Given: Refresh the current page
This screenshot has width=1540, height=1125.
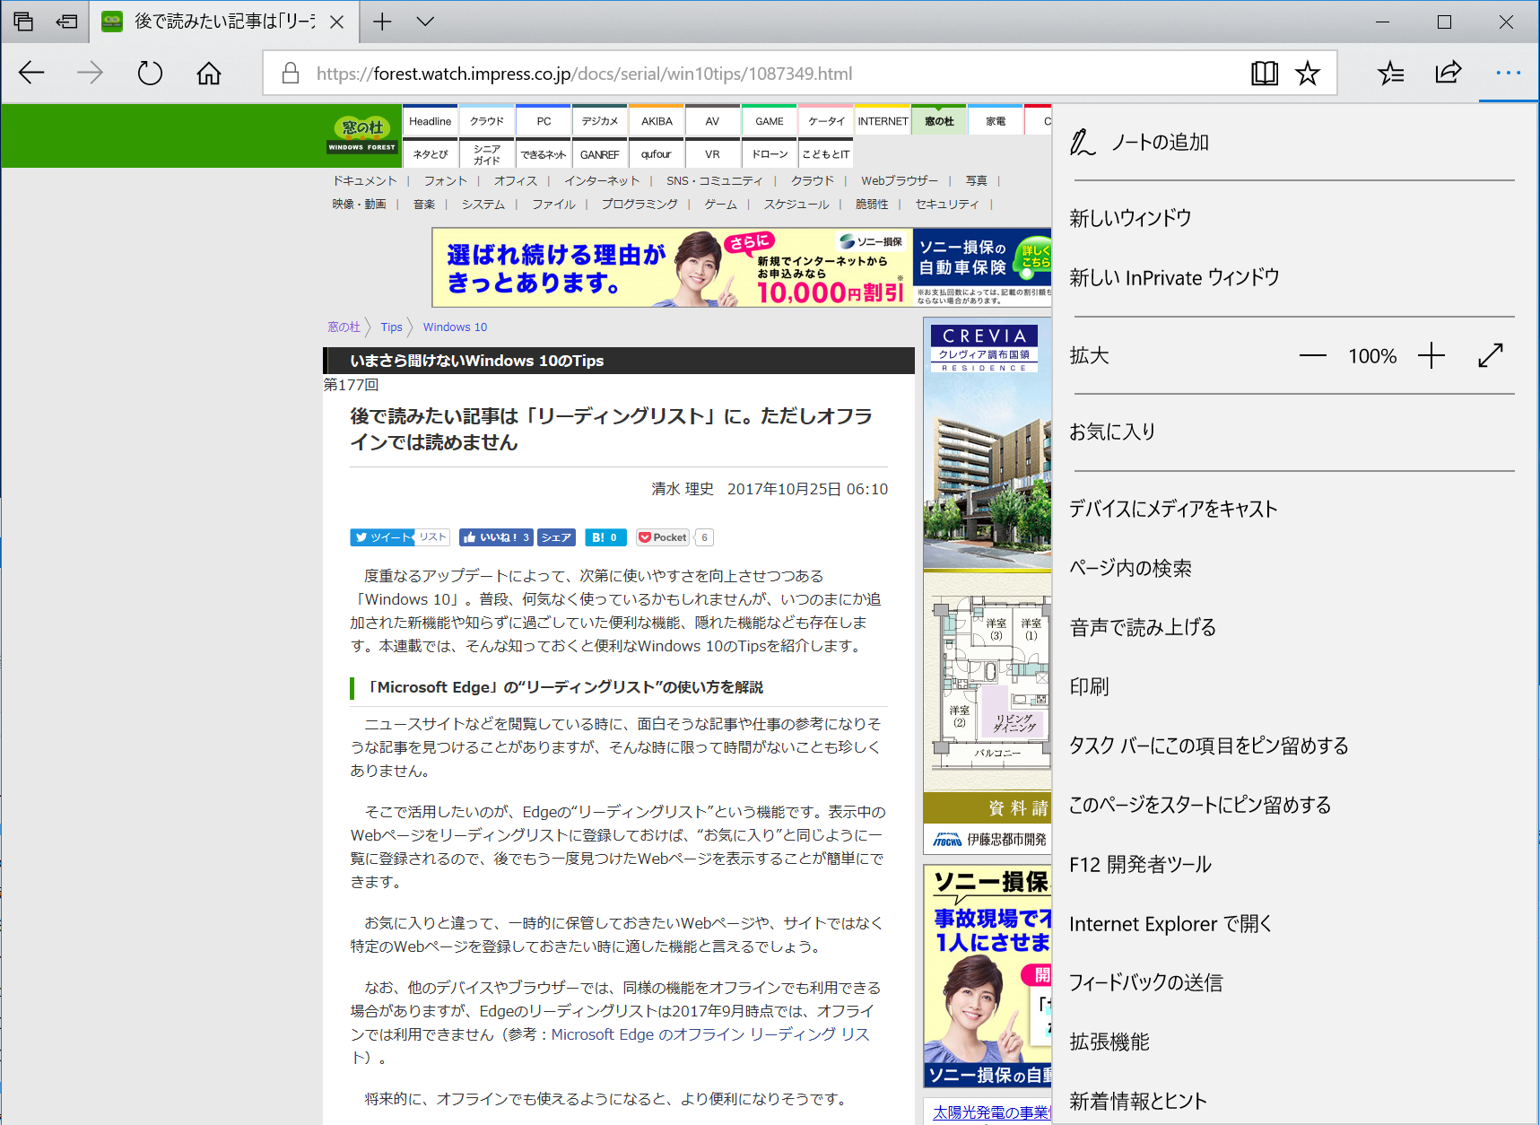Looking at the screenshot, I should (x=149, y=73).
